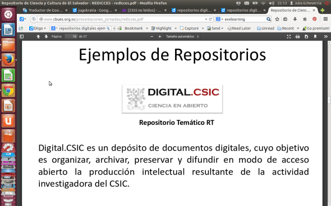Screen dimensions: 331x206
Task: Open a new browser tab
Action: (323, 10)
